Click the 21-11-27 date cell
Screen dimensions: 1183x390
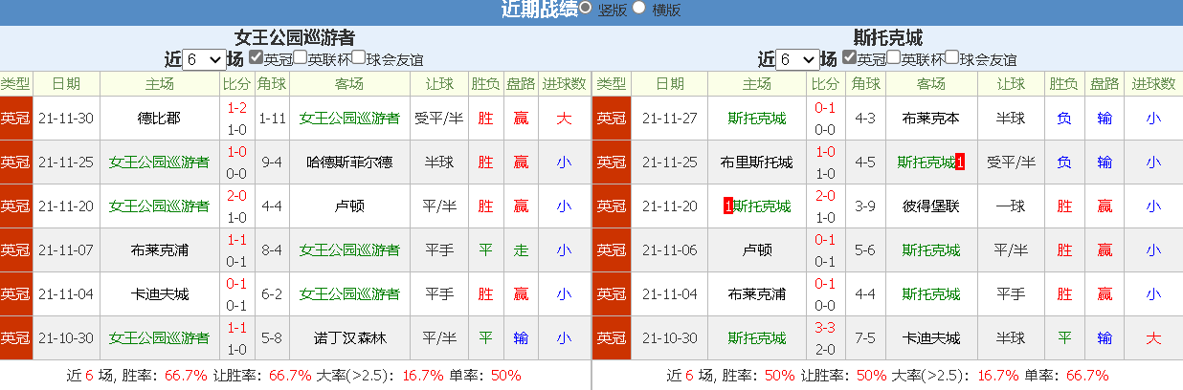pos(670,119)
